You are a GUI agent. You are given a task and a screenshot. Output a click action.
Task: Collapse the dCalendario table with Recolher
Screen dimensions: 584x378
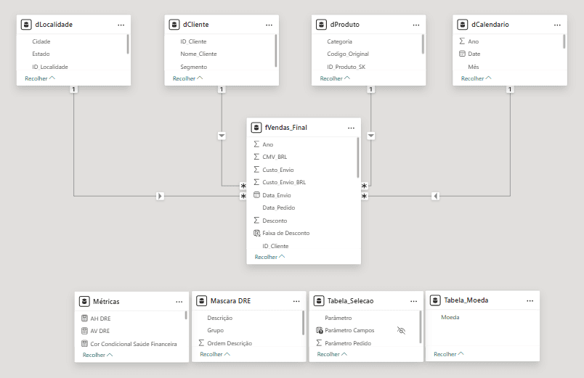[x=476, y=78]
